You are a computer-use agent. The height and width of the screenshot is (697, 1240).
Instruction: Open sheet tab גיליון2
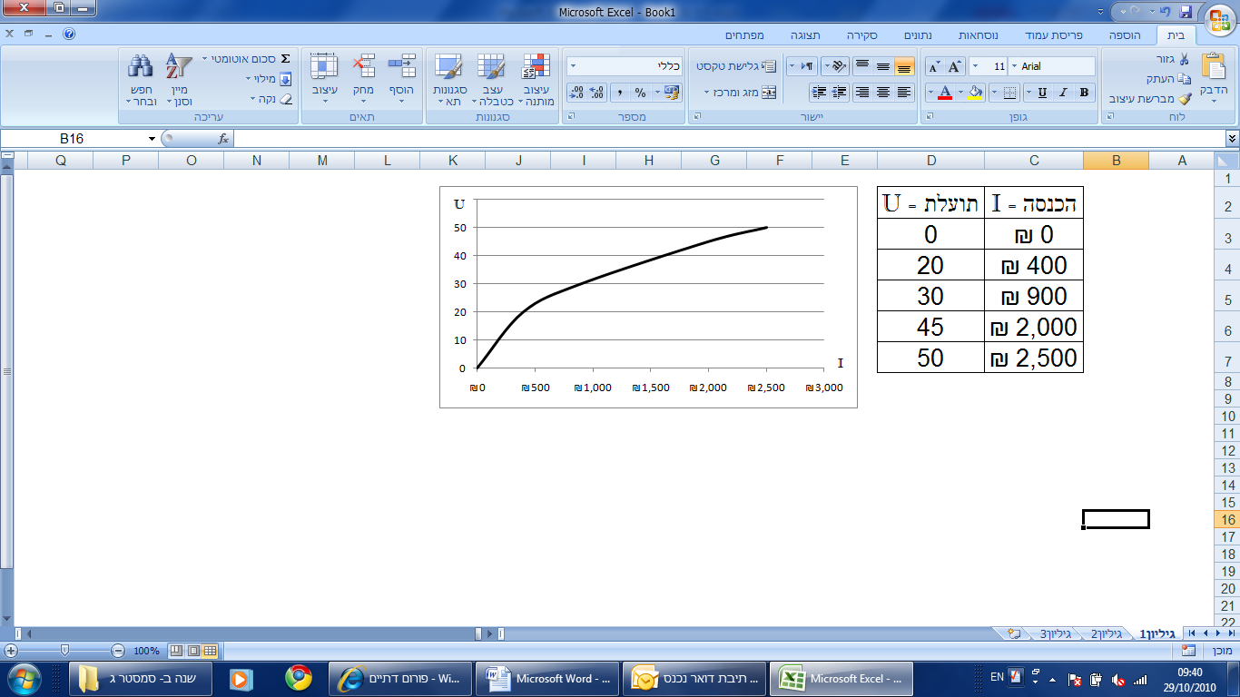tap(1105, 633)
